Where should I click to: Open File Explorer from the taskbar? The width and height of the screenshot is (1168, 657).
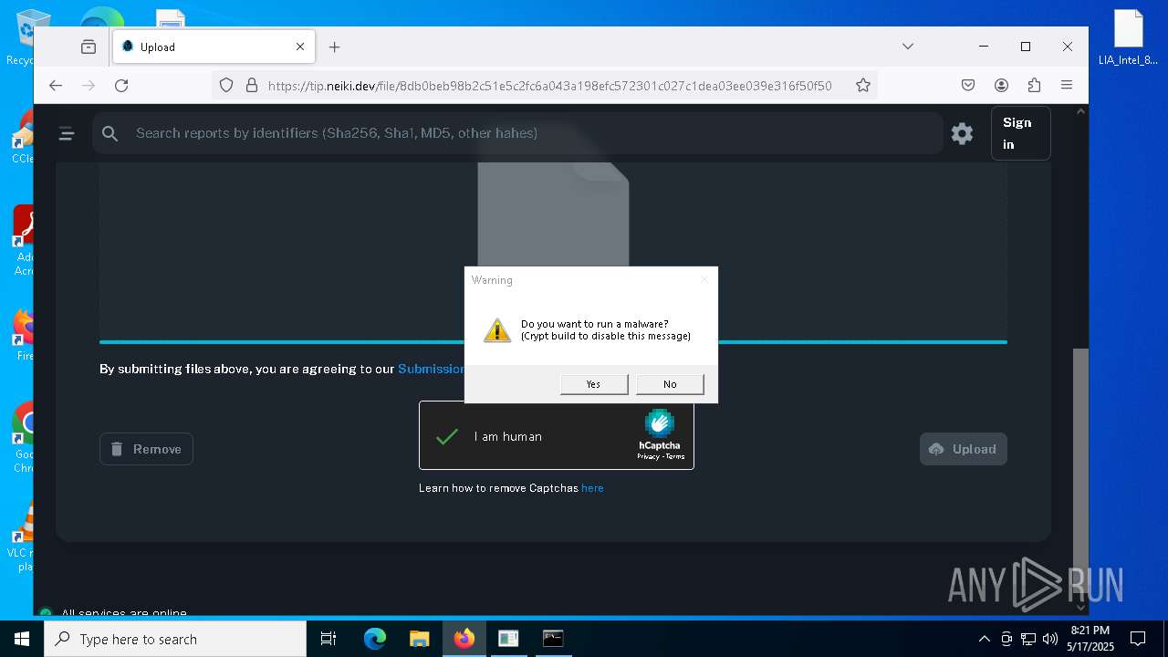click(x=419, y=639)
